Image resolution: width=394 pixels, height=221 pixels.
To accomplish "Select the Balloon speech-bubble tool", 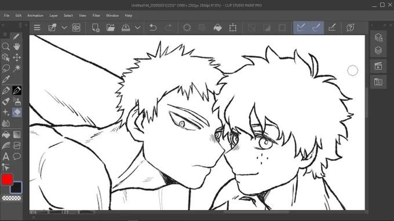I will [17, 157].
